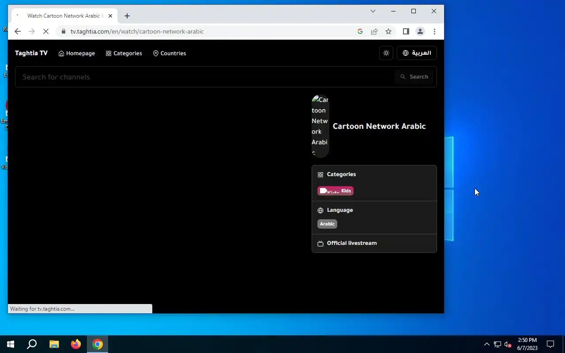
Task: Stop loading the page
Action: click(45, 31)
